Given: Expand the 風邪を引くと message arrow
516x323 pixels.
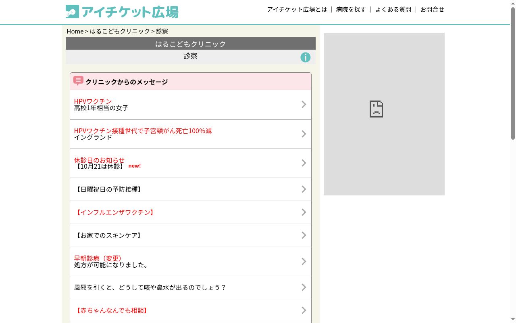Looking at the screenshot, I should (304, 287).
